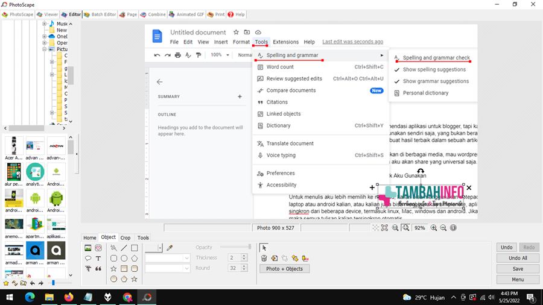The image size is (543, 305).
Task: Select the rich text tool icon
Action: [88, 269]
